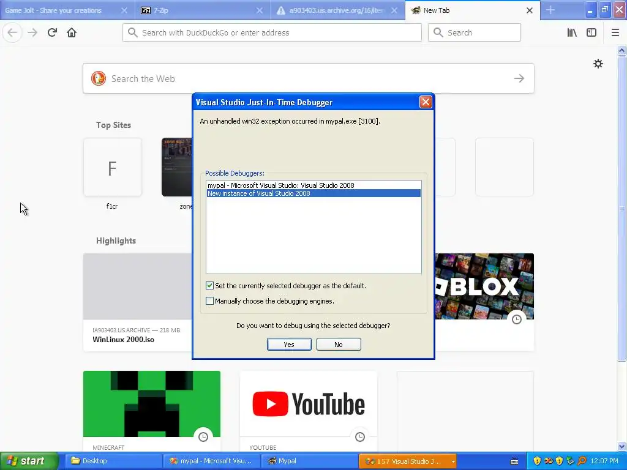The width and height of the screenshot is (627, 470).
Task: Click the taskbar clock showing 12:07 PM
Action: pyautogui.click(x=604, y=461)
